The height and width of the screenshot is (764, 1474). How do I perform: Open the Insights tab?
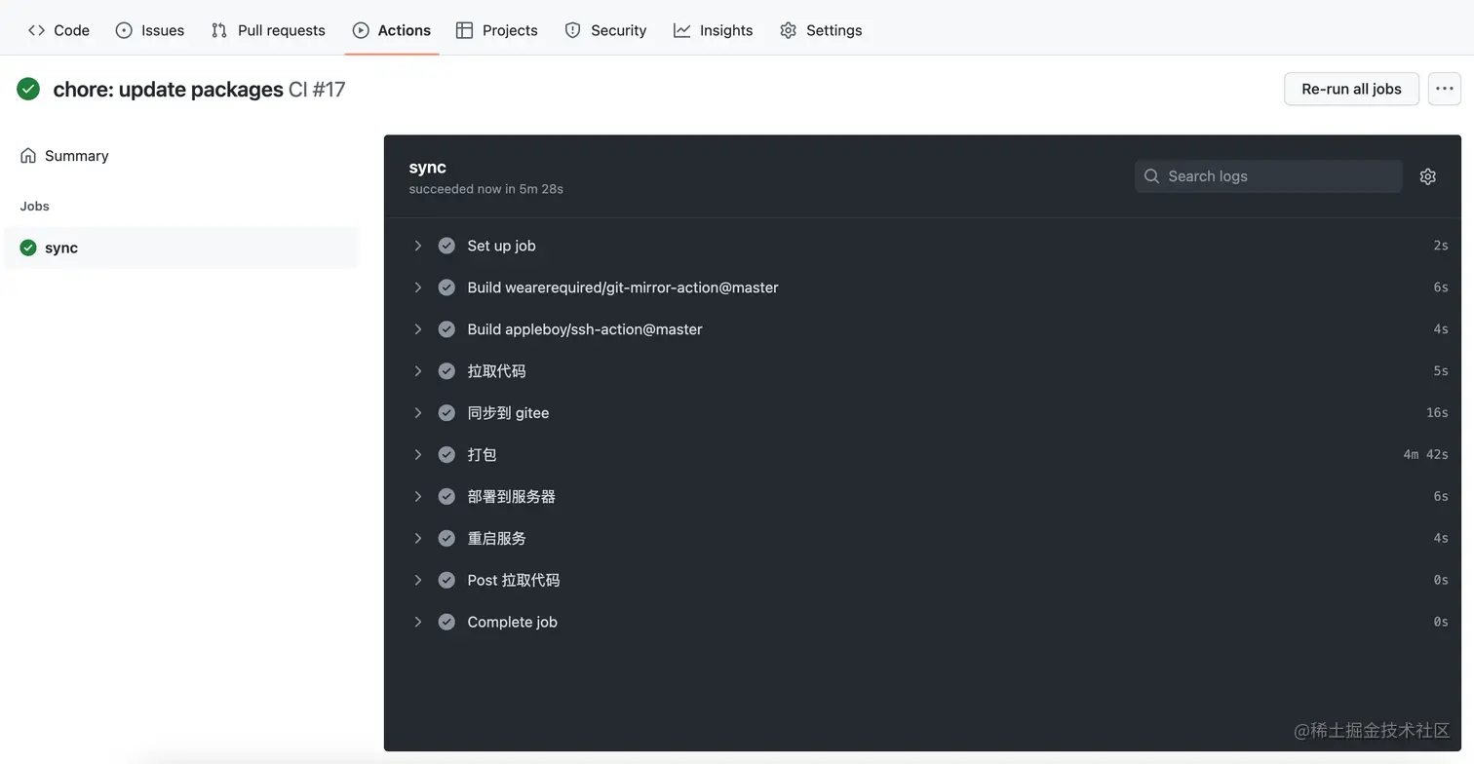tap(714, 30)
